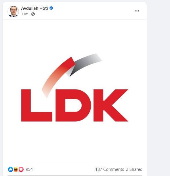170x176 pixels.
Task: Click the Haha laughing reaction icon
Action: point(16,169)
